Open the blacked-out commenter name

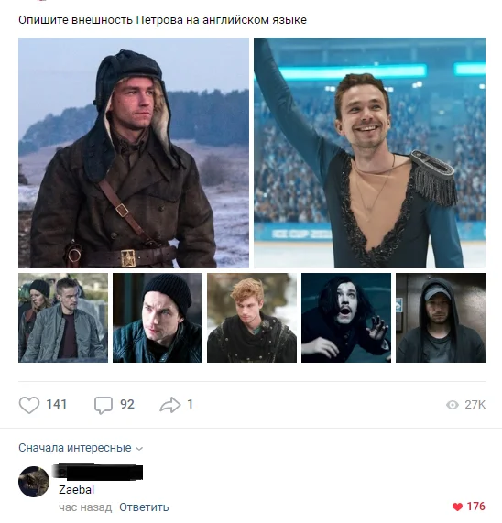click(98, 473)
